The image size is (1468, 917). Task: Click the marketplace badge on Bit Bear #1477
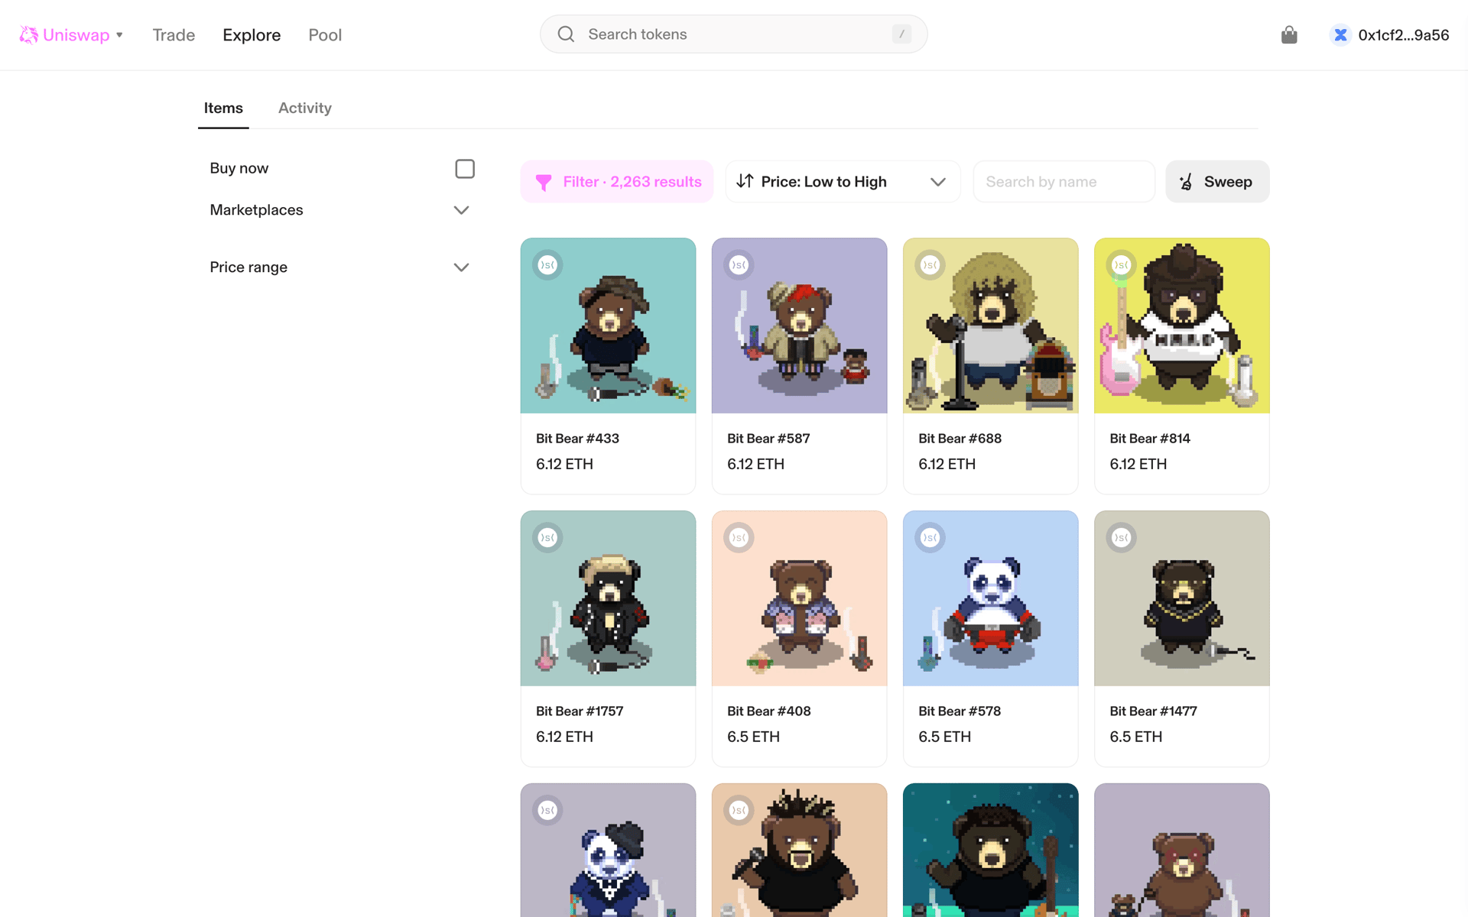1121,538
